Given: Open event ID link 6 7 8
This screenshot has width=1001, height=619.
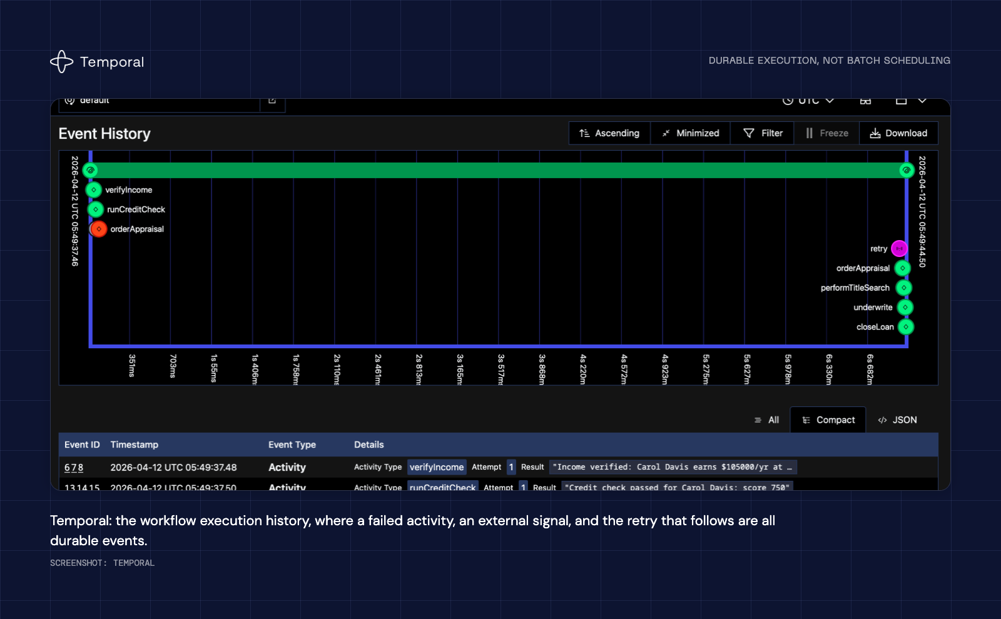Looking at the screenshot, I should pyautogui.click(x=74, y=468).
